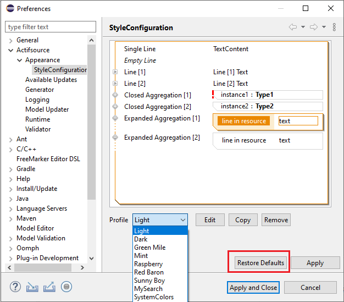Click the Import preferences icon
Screen dimensions: 344x302
(32, 287)
